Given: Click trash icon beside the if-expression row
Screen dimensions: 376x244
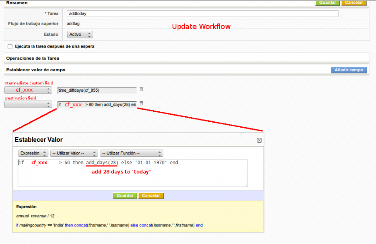Looking at the screenshot, I should tap(141, 103).
